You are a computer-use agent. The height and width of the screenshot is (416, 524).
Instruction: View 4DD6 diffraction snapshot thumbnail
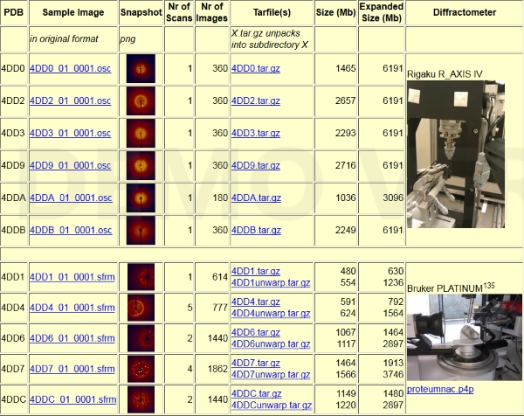point(141,338)
